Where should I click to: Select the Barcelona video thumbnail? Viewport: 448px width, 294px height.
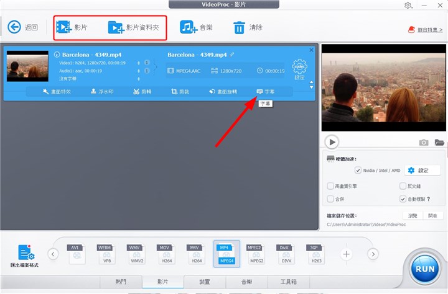pyautogui.click(x=27, y=66)
